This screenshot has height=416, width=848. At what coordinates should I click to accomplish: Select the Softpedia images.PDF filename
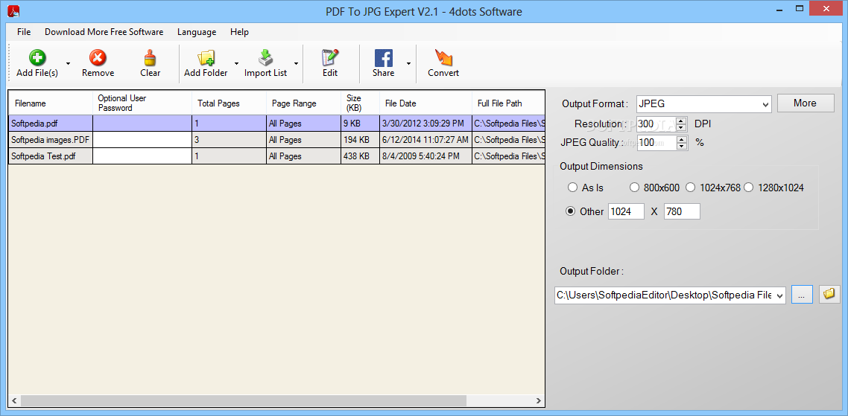click(x=50, y=140)
